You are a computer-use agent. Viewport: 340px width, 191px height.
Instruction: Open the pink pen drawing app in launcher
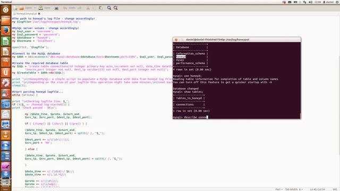tap(6, 167)
